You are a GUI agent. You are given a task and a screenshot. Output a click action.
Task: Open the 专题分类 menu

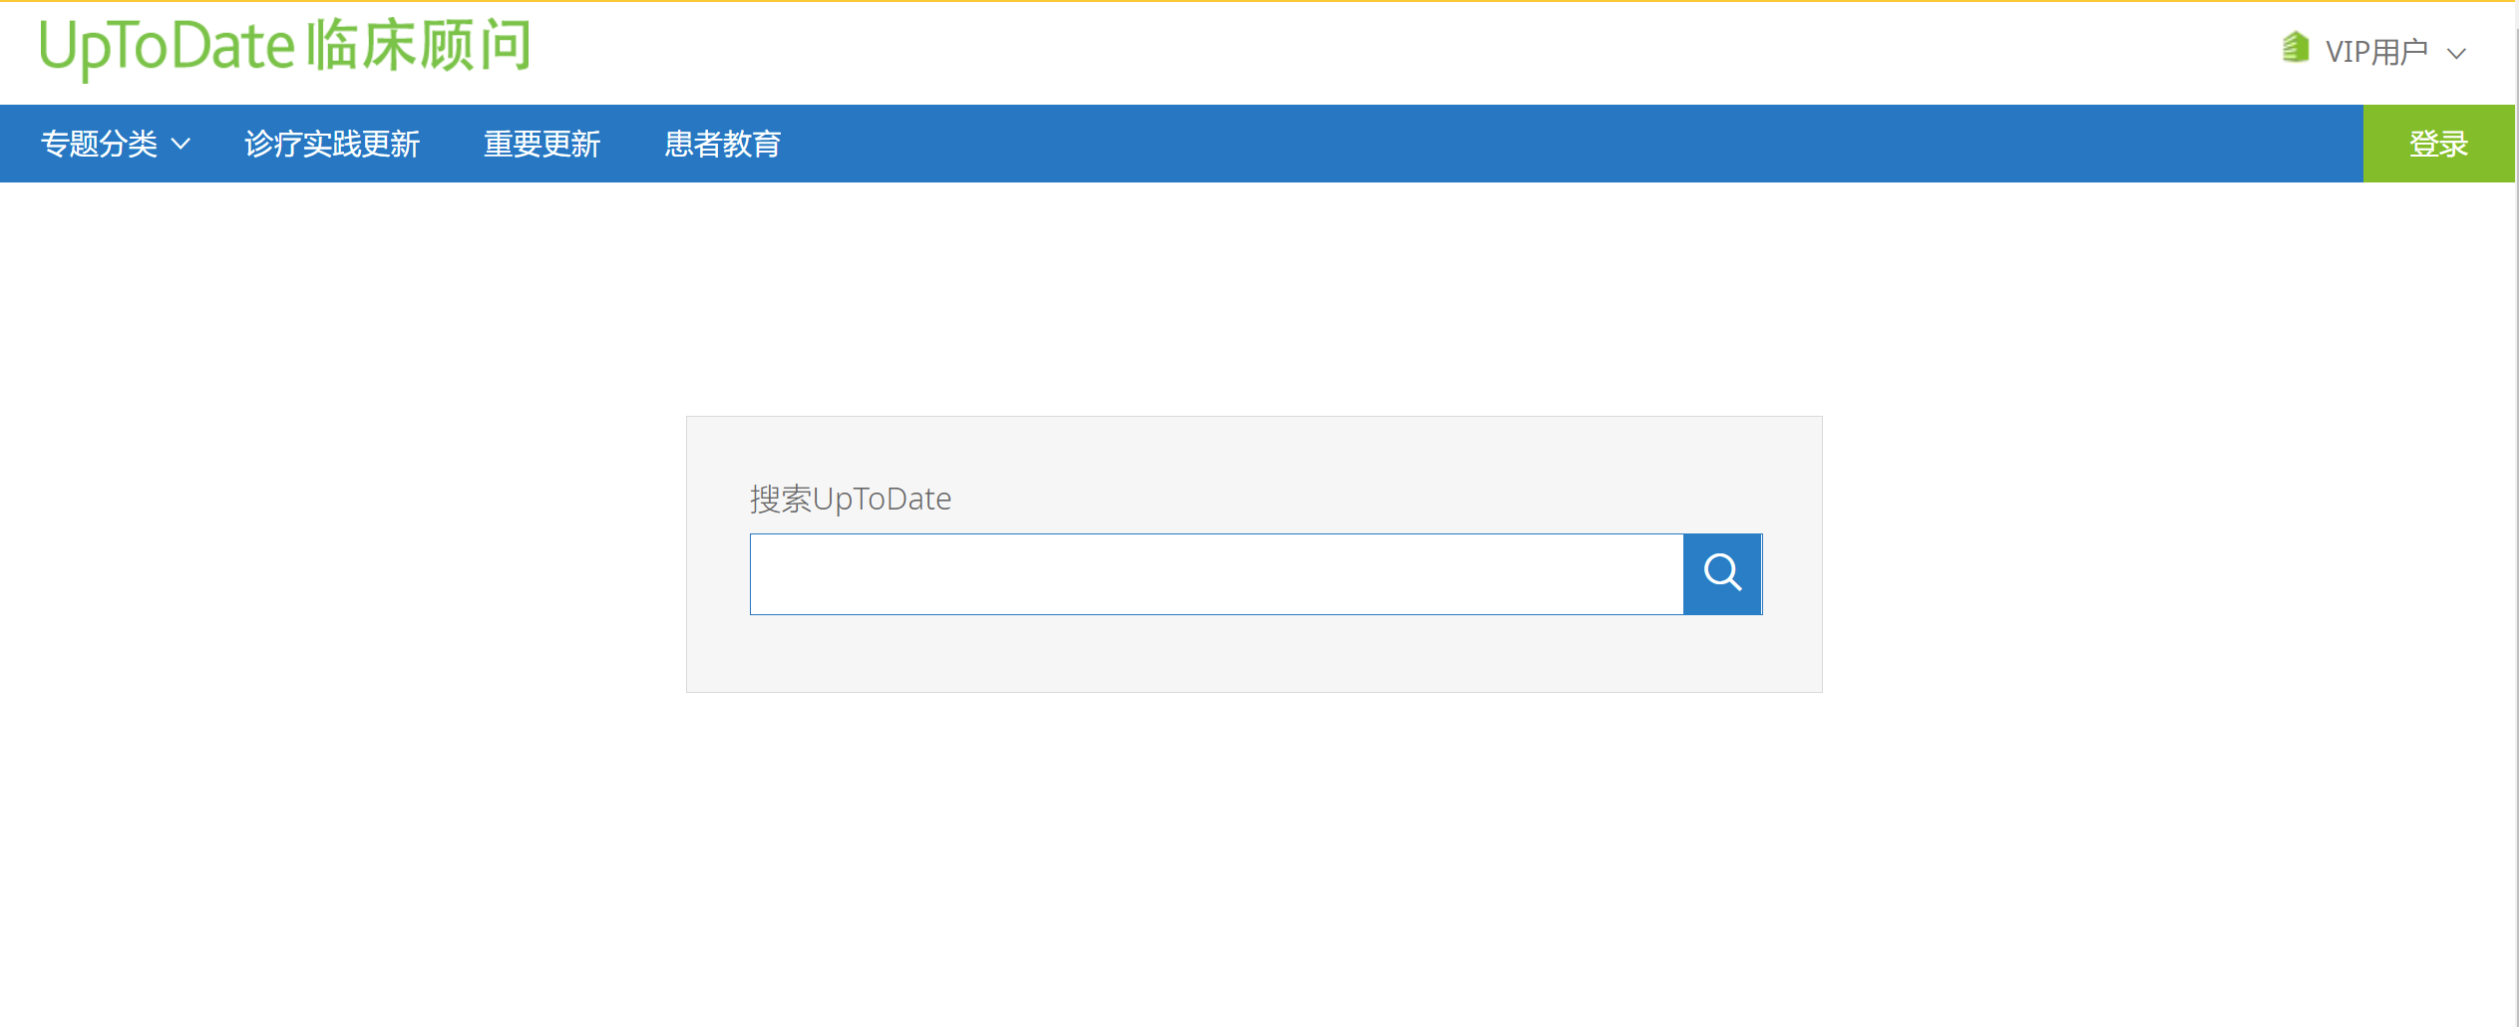click(99, 144)
